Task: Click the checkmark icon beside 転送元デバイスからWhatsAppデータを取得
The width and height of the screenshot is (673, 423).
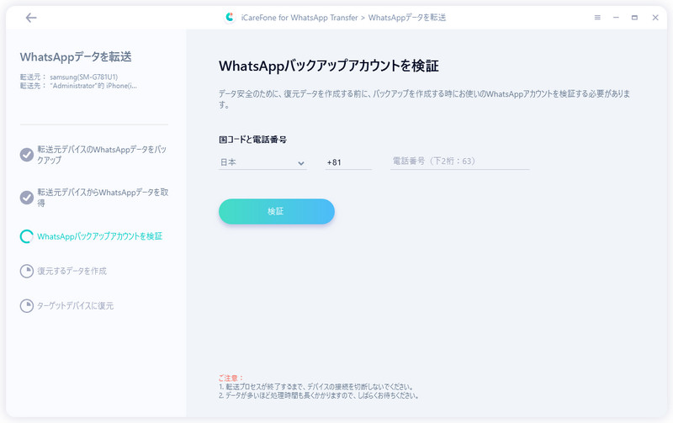Action: [x=27, y=198]
